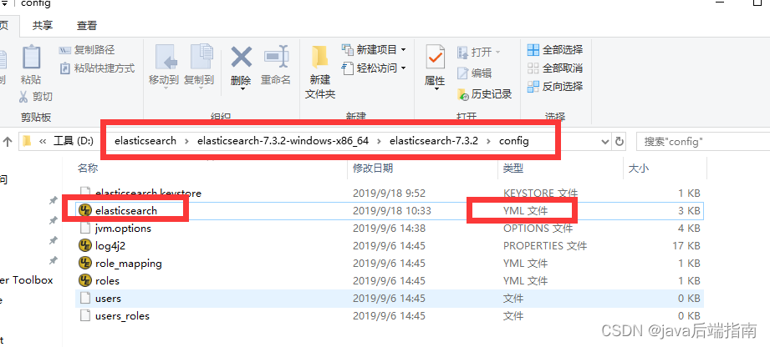Image resolution: width=770 pixels, height=347 pixels.
Task: Click the 17 KB size cell
Action: 686,245
